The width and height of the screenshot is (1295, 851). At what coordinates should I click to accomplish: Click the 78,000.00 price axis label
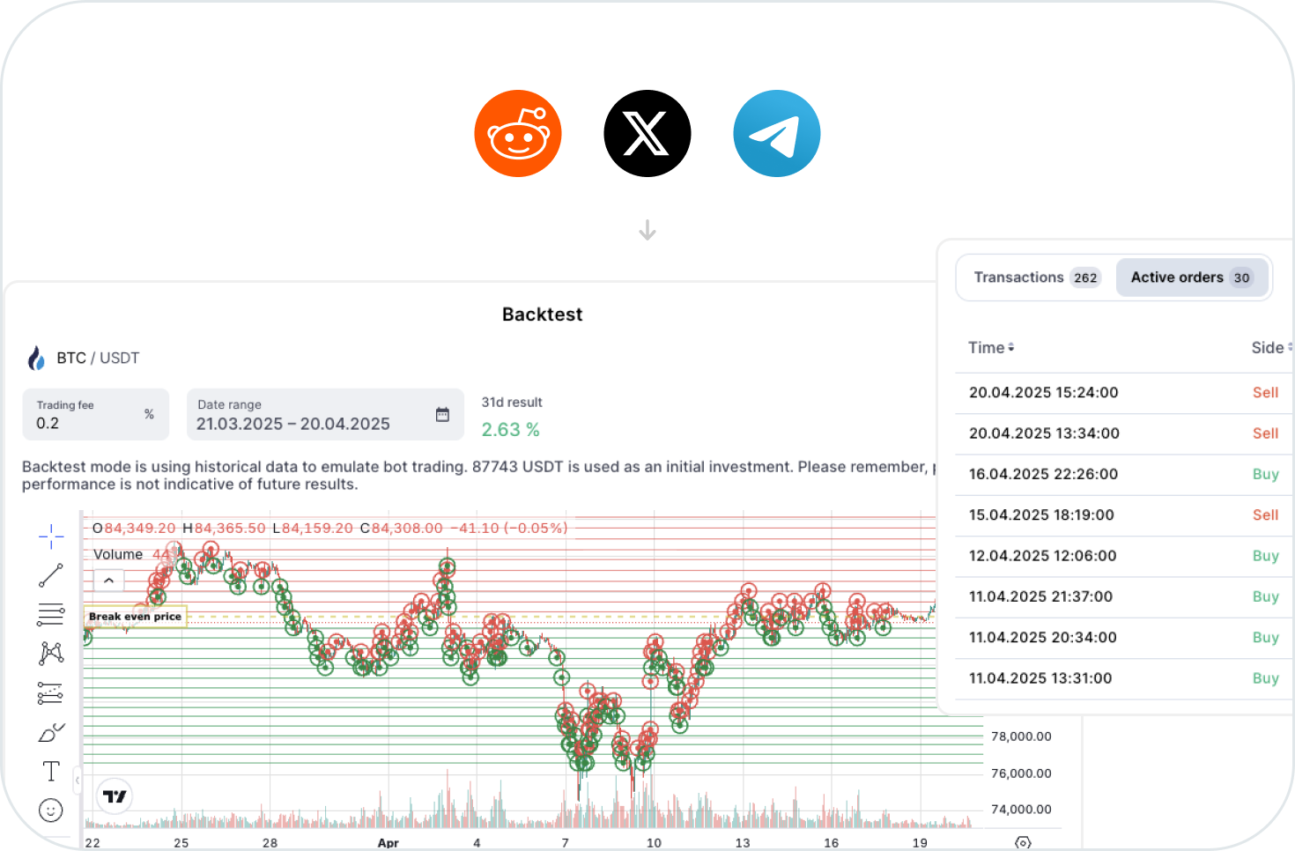pos(1021,736)
